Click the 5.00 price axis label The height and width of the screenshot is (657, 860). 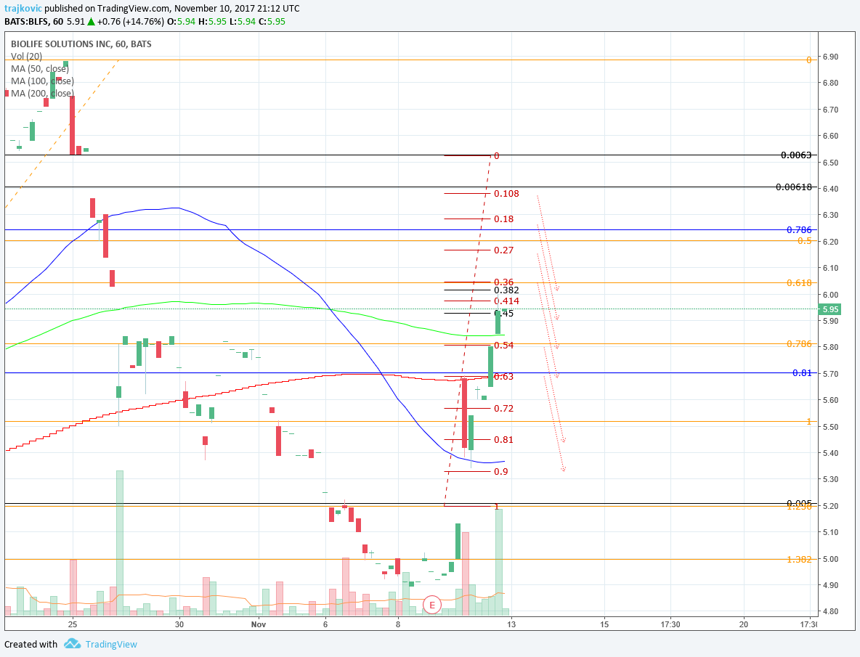click(x=830, y=560)
